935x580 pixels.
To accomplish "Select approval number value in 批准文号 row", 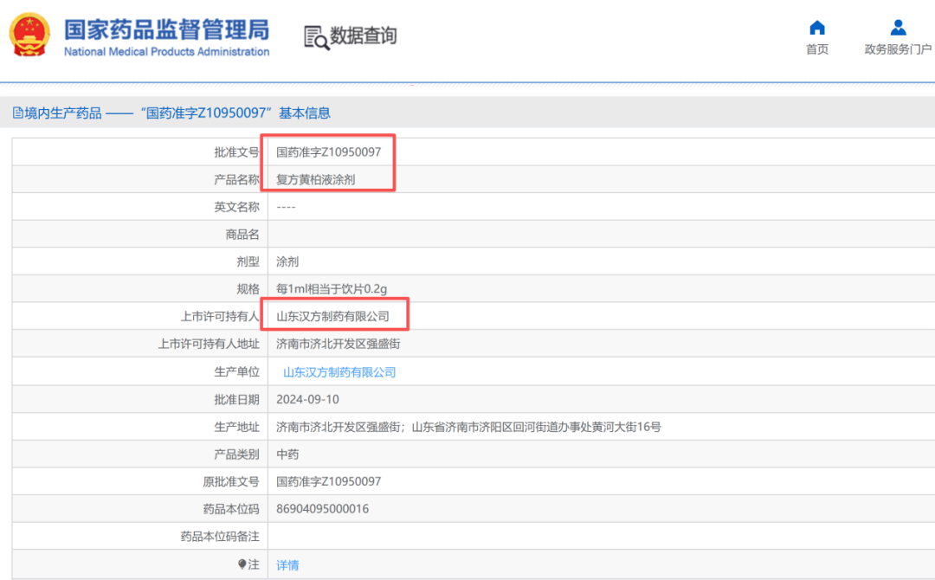I will pyautogui.click(x=329, y=152).
